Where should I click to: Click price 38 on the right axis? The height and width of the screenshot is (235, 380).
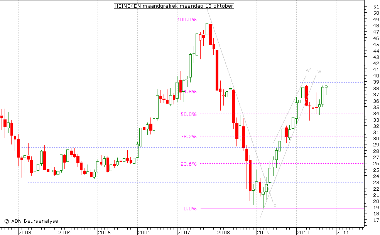[x=376, y=89]
